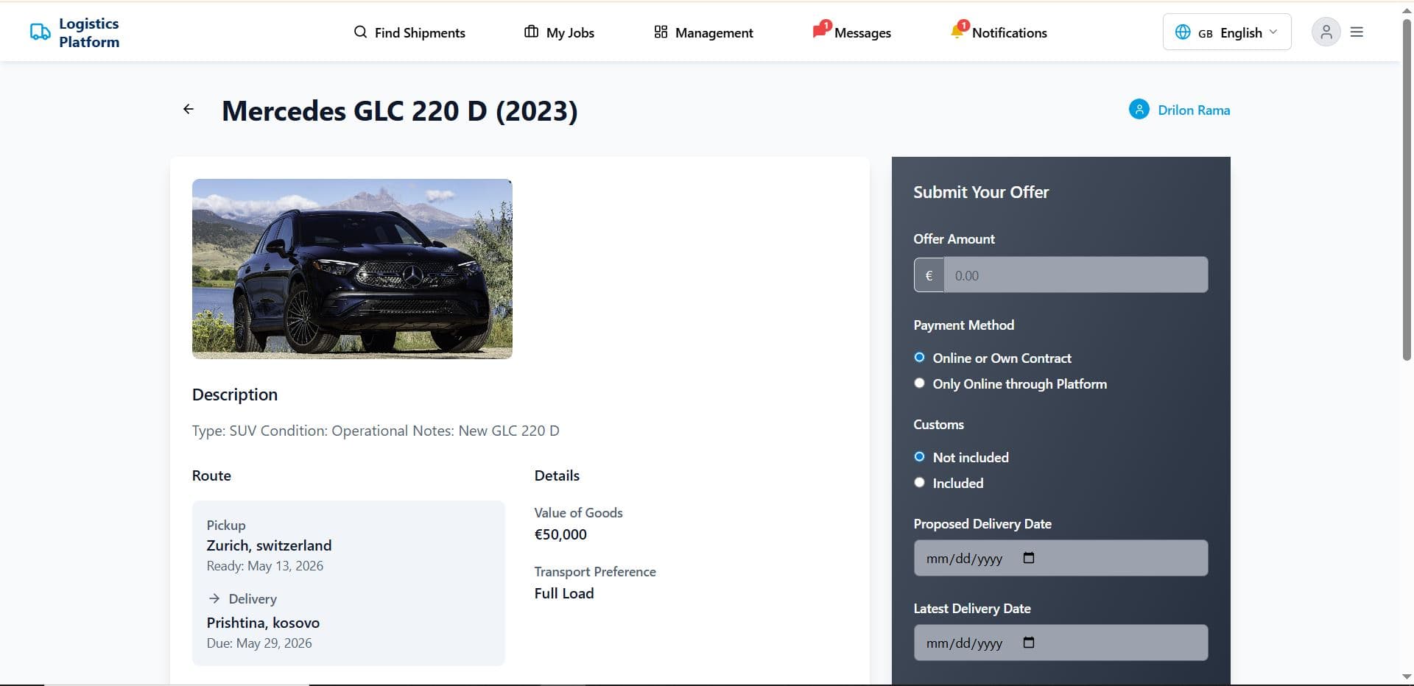Open the Mercedes GLC photo thumbnail
This screenshot has width=1414, height=686.
352,269
